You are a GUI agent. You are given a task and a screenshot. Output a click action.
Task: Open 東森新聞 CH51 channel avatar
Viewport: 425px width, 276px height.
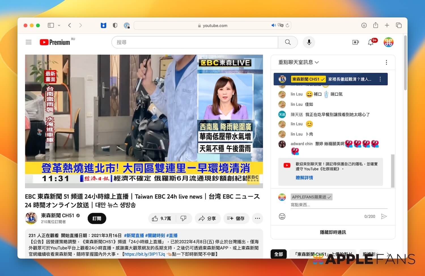click(31, 218)
